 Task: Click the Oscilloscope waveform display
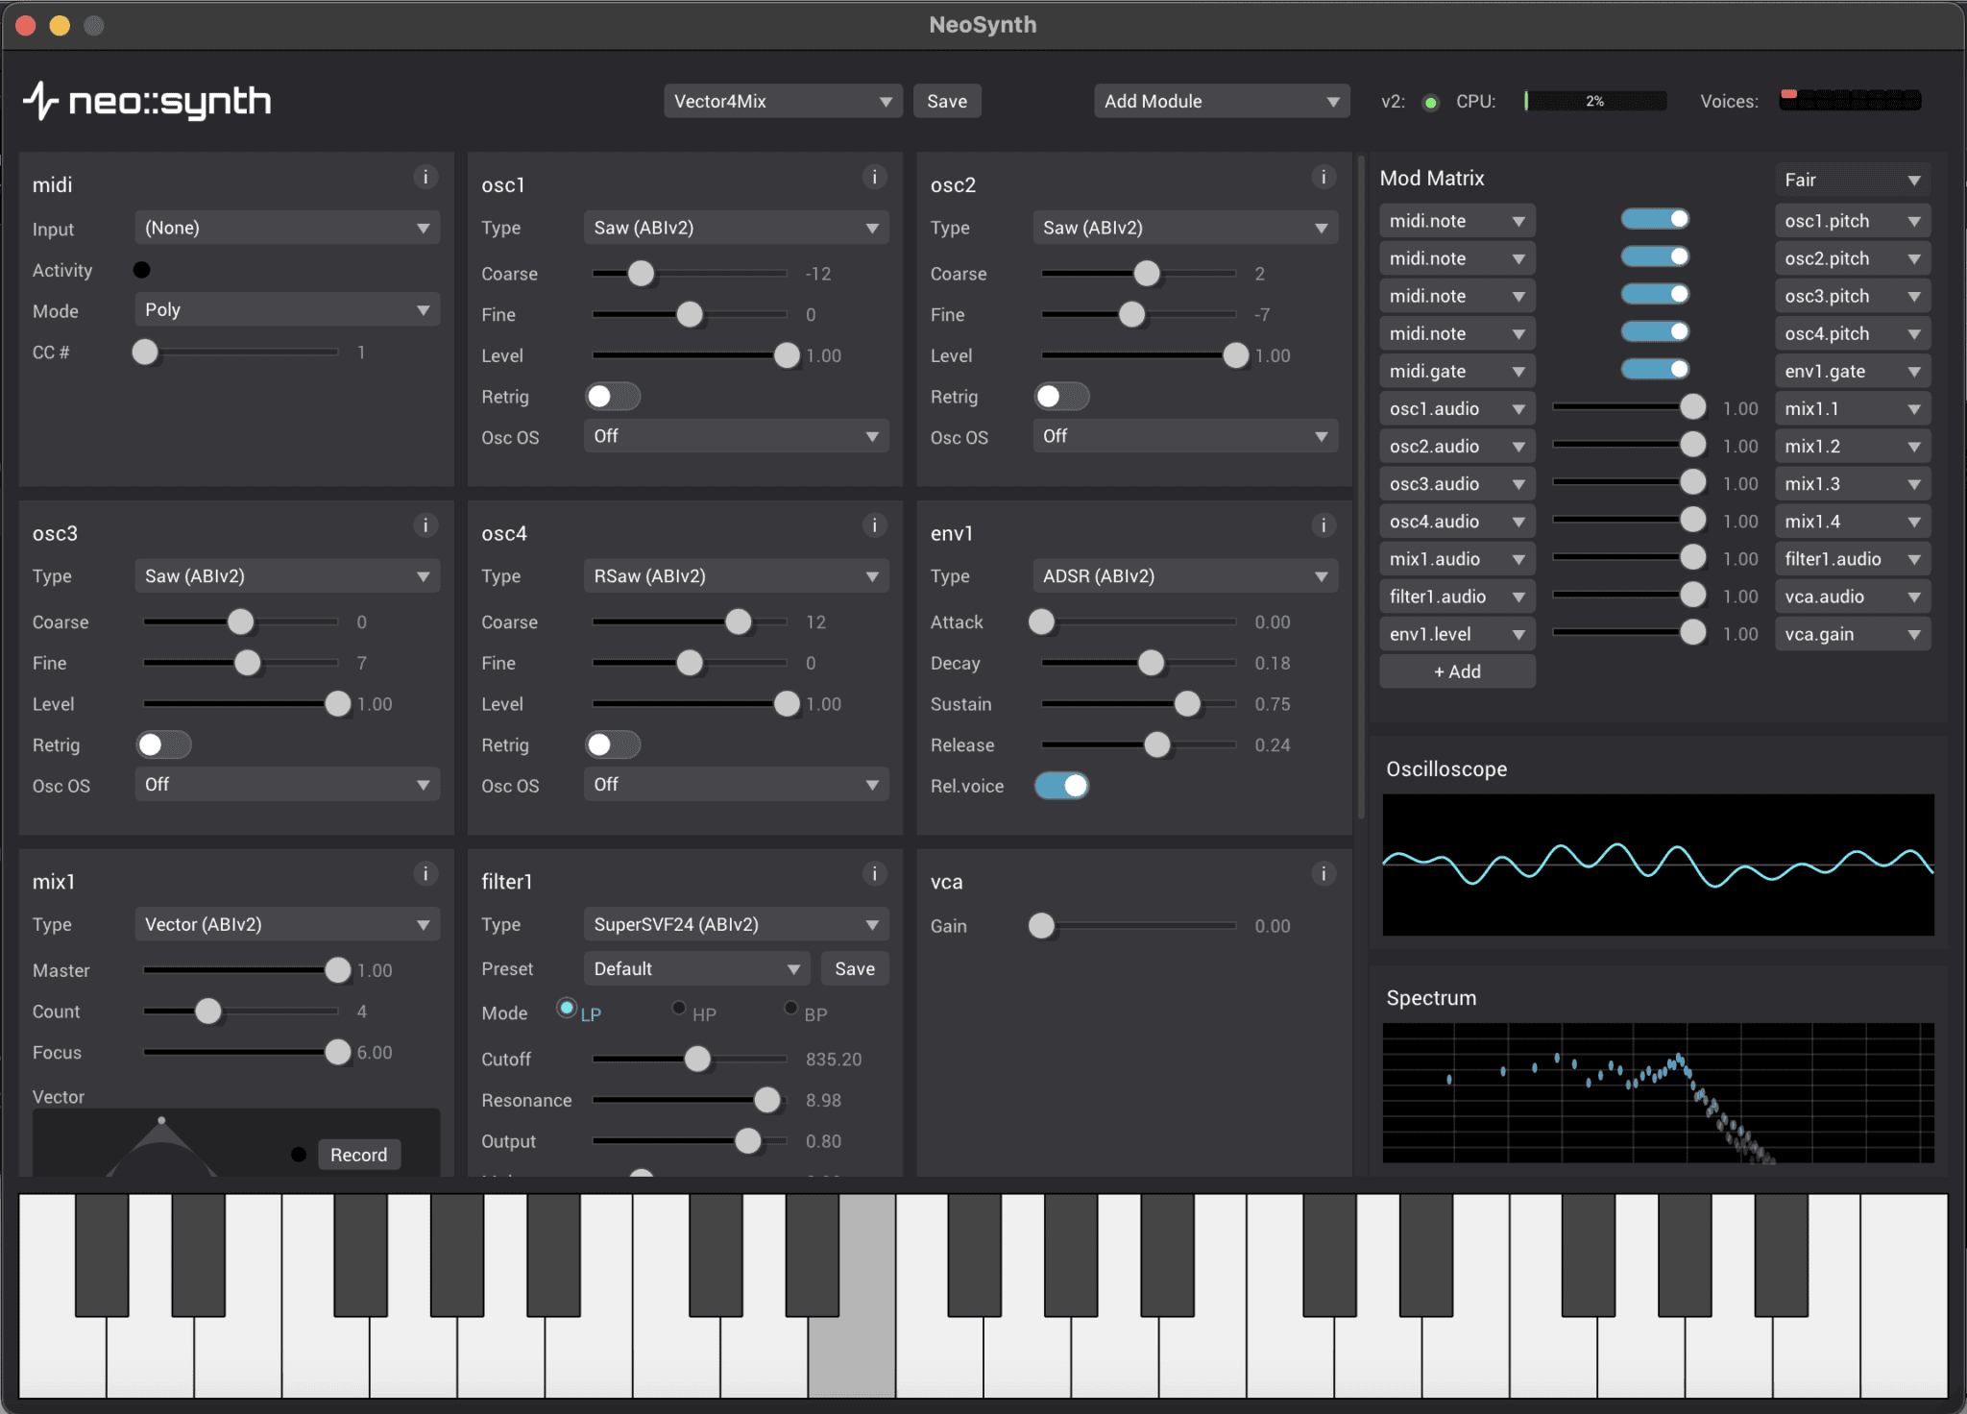click(x=1658, y=865)
